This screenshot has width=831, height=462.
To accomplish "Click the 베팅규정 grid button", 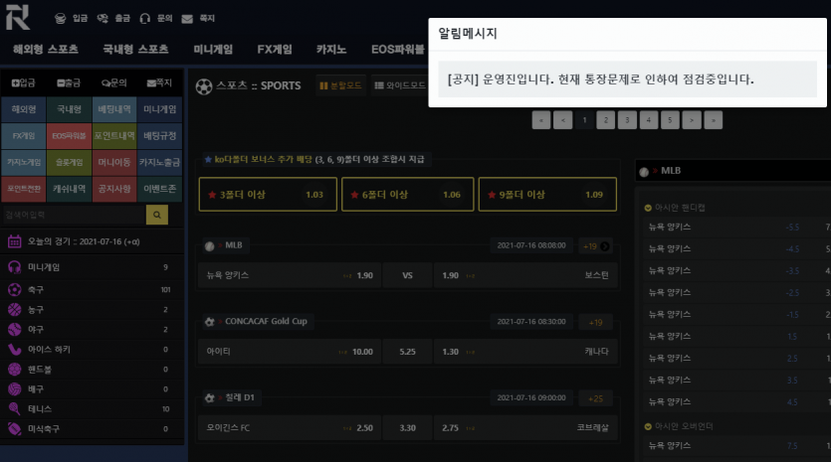I will (159, 136).
